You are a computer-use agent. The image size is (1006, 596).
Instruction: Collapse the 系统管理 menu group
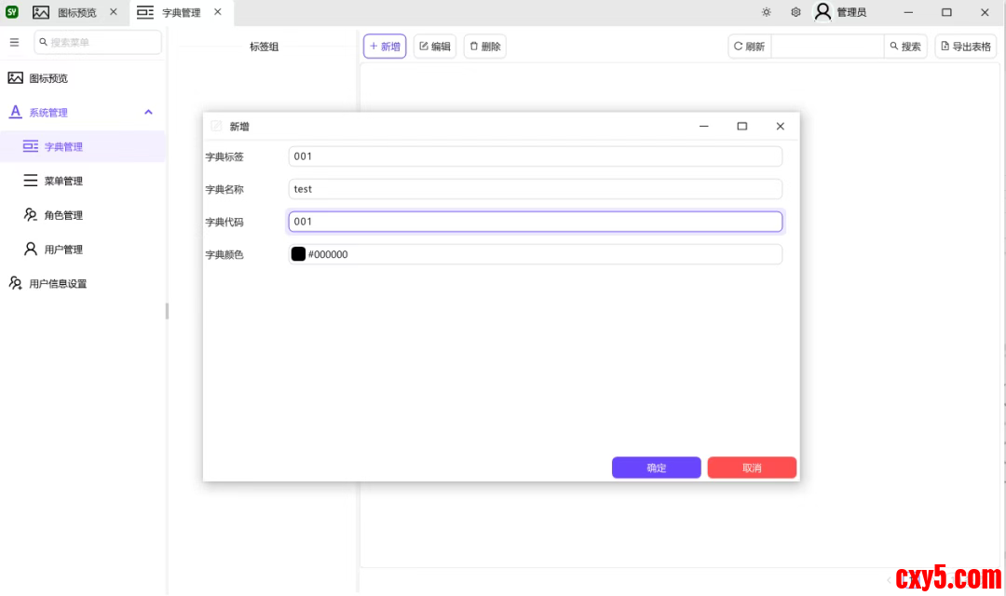[x=148, y=113]
